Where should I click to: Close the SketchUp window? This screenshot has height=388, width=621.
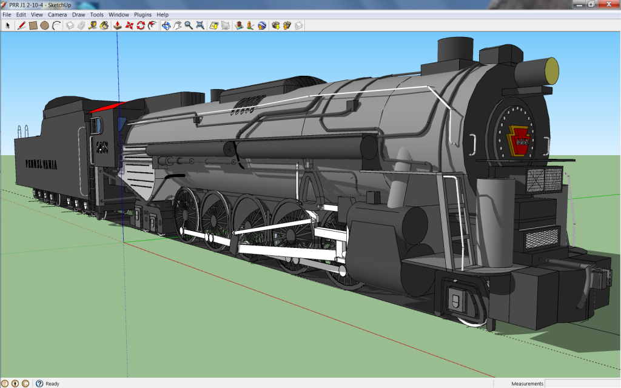point(609,4)
